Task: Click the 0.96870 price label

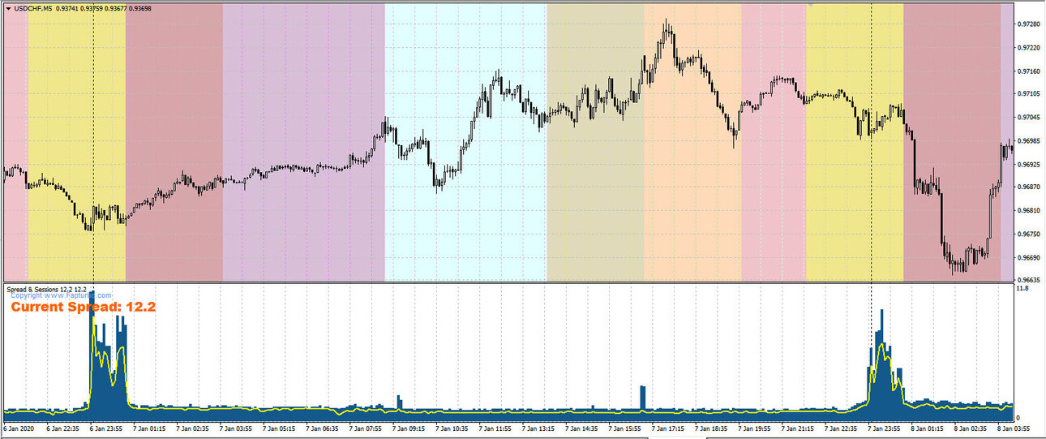Action: pos(1028,187)
